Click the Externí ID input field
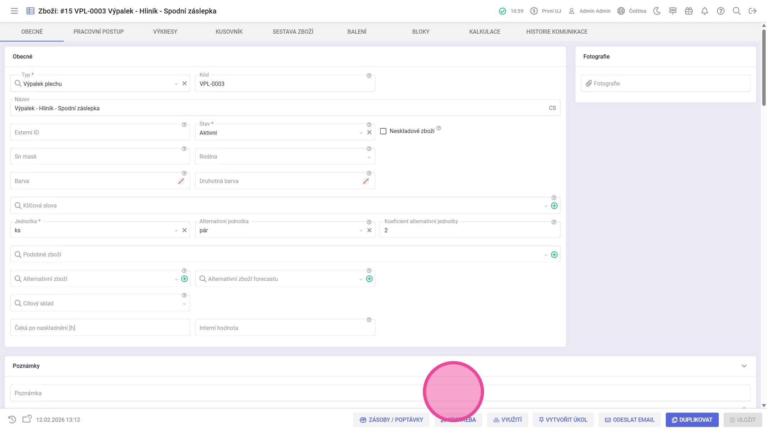 pos(96,133)
